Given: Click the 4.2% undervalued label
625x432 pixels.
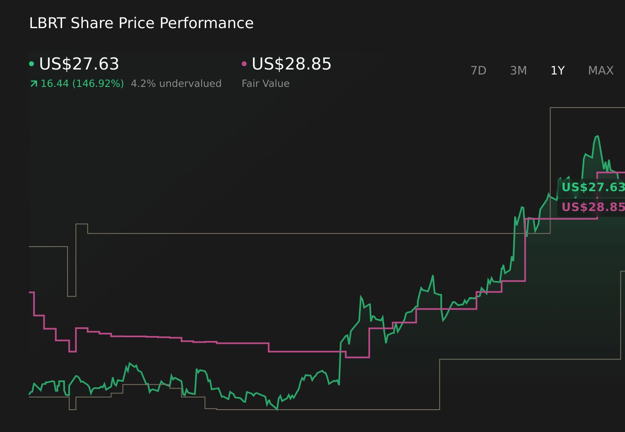Looking at the screenshot, I should [176, 83].
